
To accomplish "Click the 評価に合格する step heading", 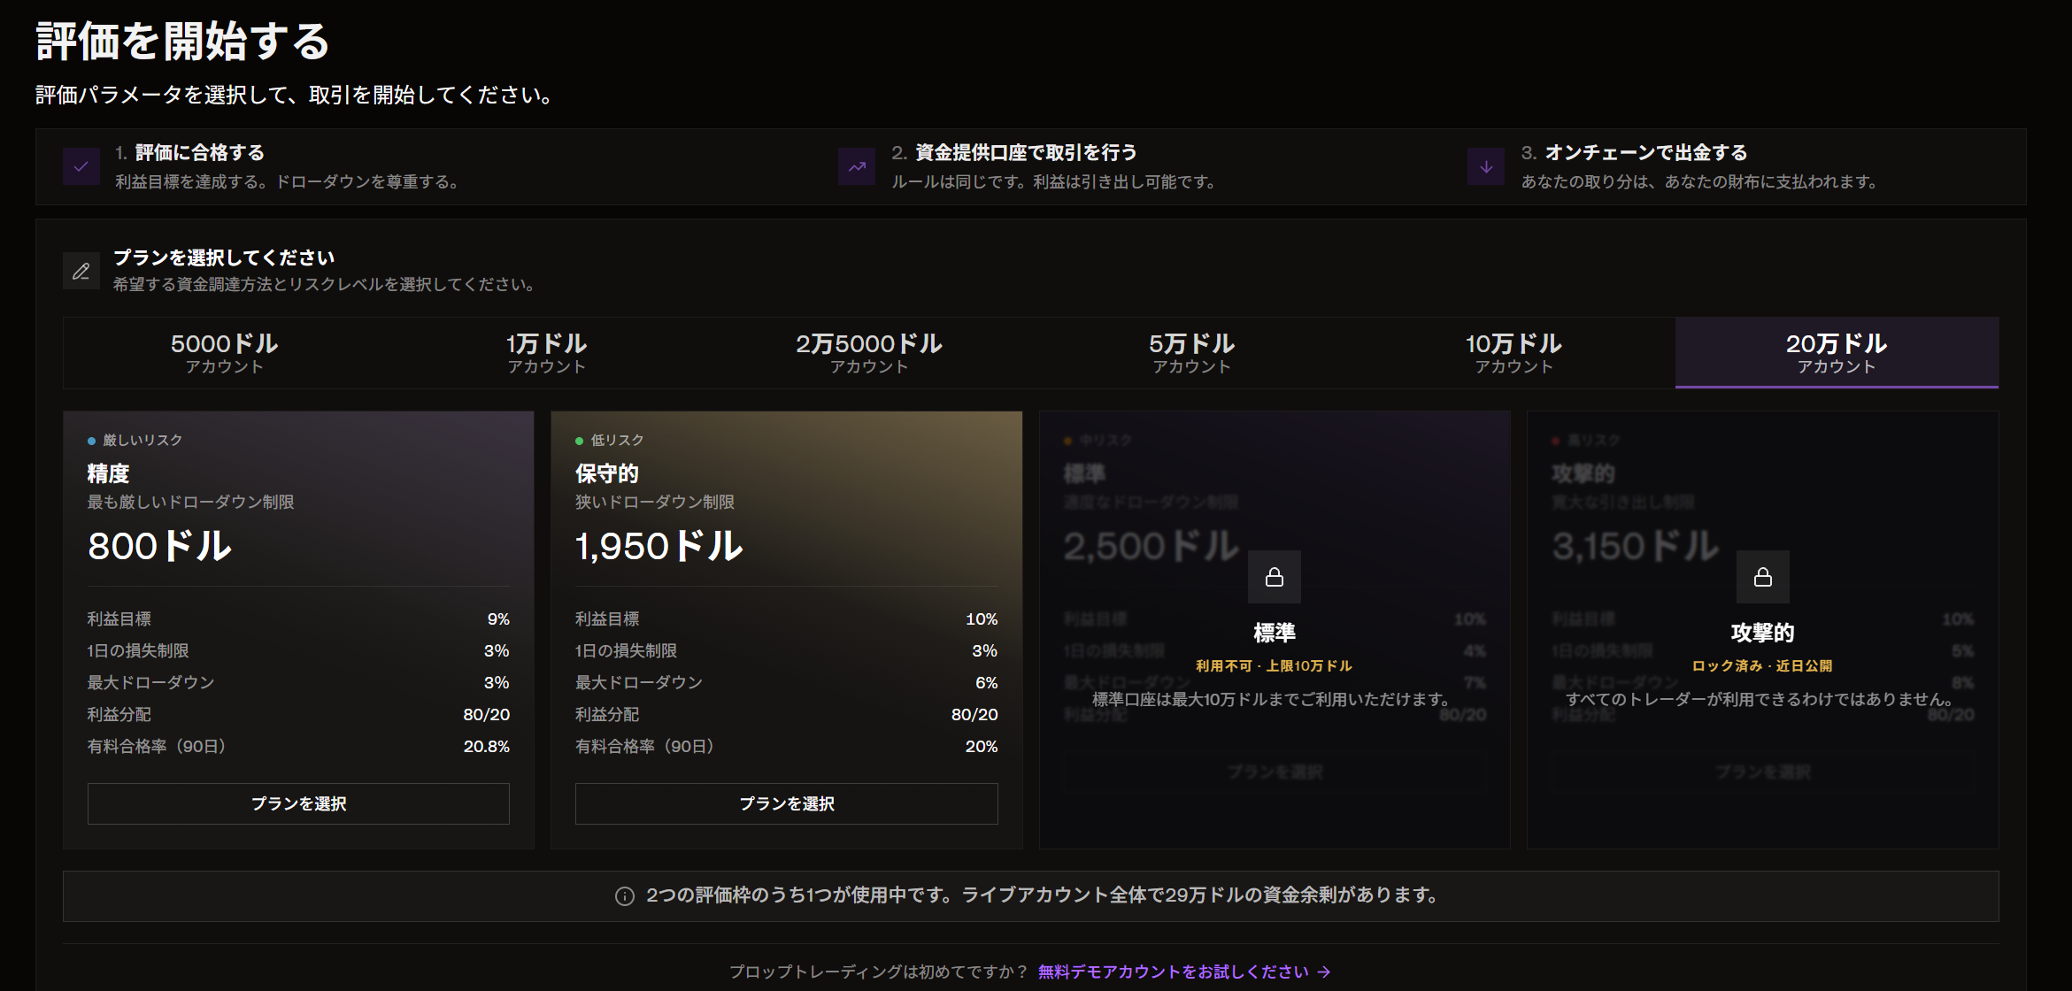I will (x=200, y=152).
